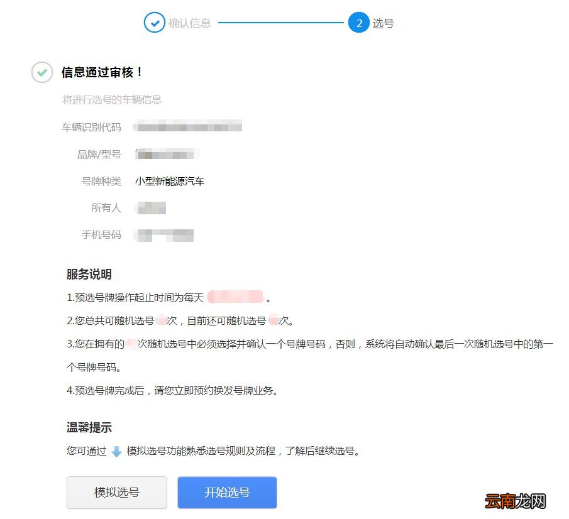This screenshot has height=519, width=569.
Task: Click the blurred 所有人 name value
Action: tap(150, 208)
